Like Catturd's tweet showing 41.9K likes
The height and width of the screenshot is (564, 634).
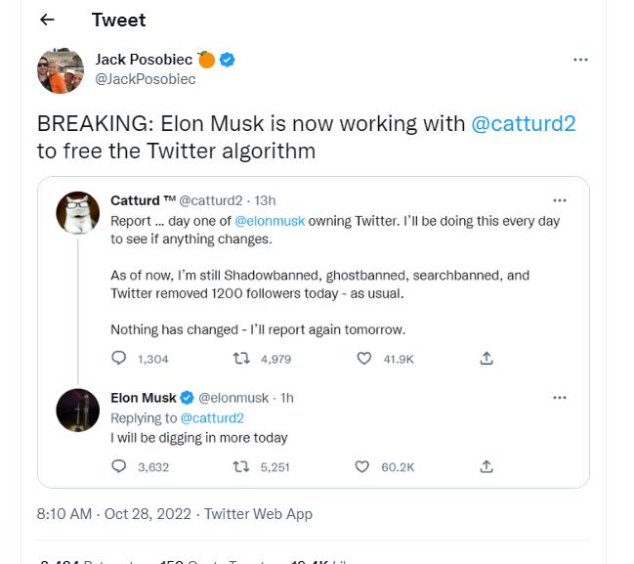(x=364, y=359)
